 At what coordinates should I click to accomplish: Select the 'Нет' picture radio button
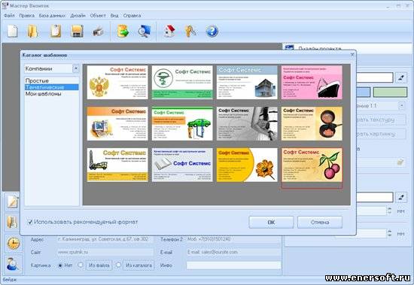click(60, 265)
